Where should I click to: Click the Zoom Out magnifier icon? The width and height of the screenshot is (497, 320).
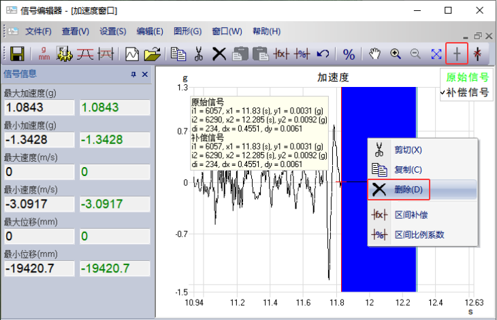pos(415,54)
